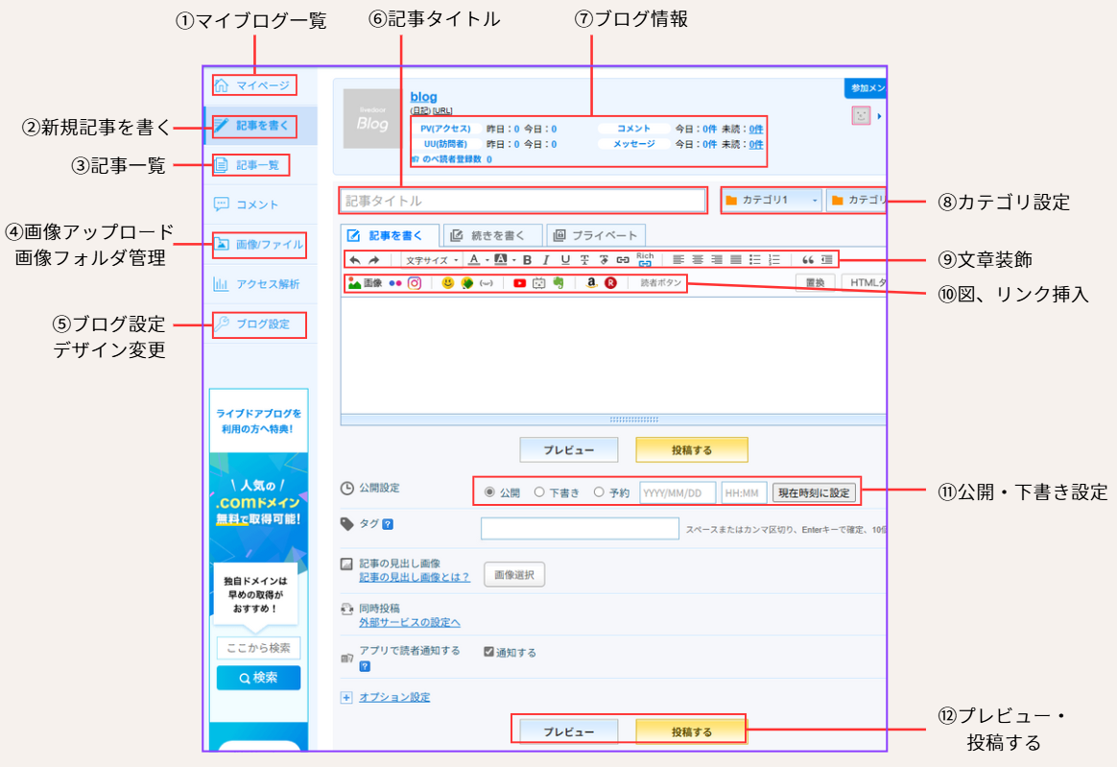The height and width of the screenshot is (767, 1117).
Task: Open the 文字サイズ font size dropdown
Action: tap(432, 260)
